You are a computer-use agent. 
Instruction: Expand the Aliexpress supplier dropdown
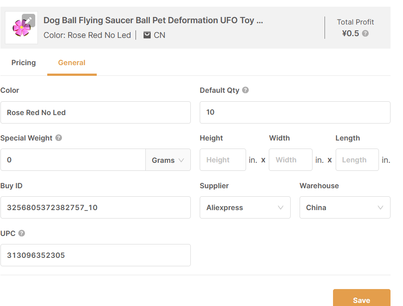point(245,207)
